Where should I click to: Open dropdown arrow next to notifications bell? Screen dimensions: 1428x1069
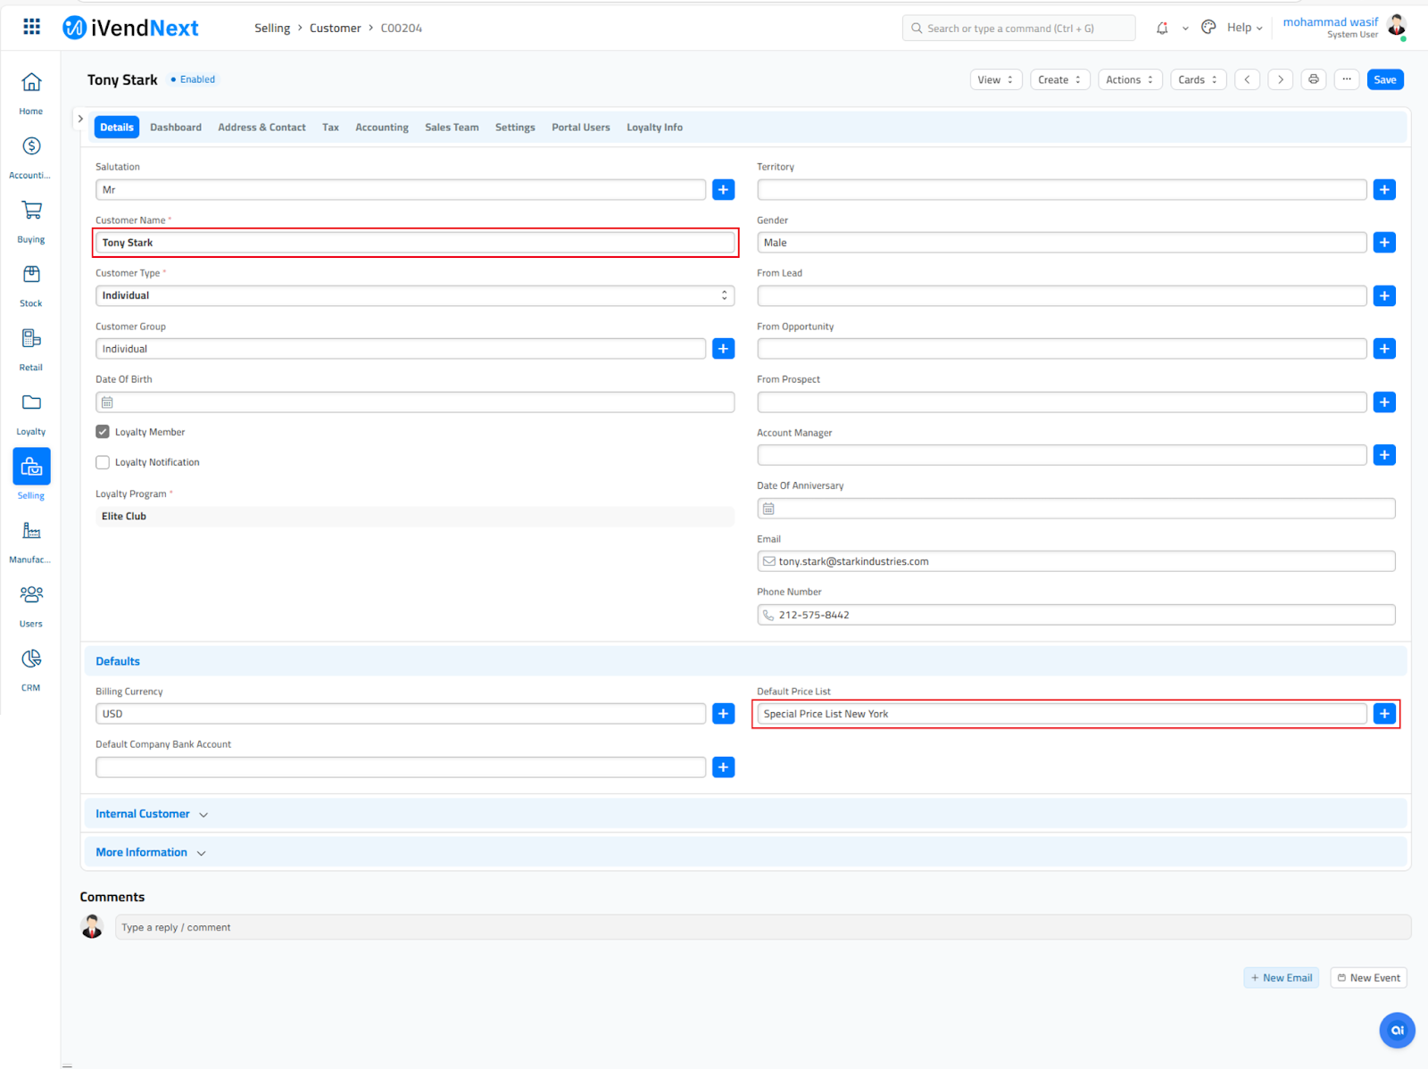click(1185, 29)
